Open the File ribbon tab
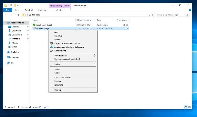This screenshot has width=197, height=117. [x=7, y=10]
